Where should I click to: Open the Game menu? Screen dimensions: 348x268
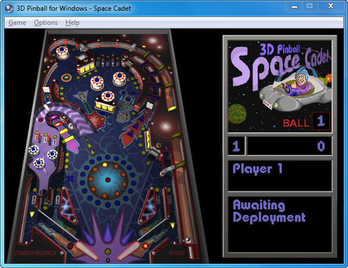click(x=17, y=23)
